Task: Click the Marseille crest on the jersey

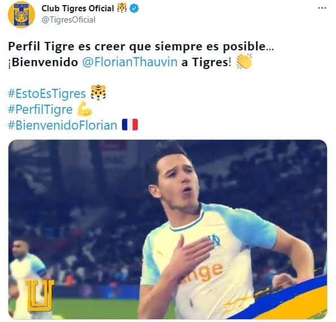Action: (215, 240)
